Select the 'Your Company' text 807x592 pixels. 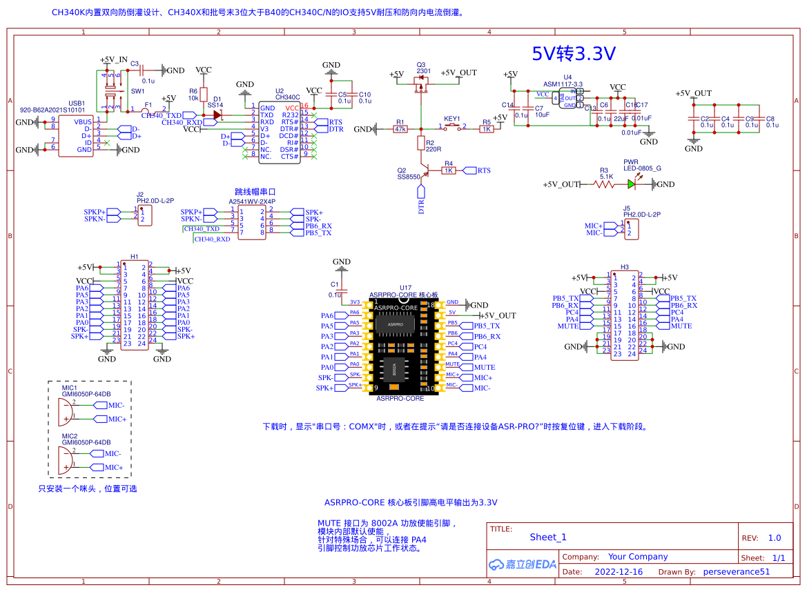click(638, 557)
